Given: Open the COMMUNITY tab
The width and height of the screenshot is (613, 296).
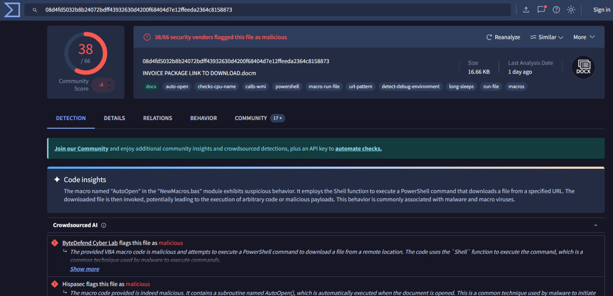Looking at the screenshot, I should click(250, 118).
